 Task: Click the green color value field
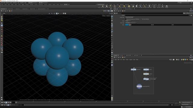pos(161,25)
